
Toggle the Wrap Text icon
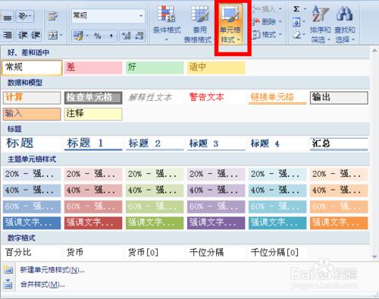point(52,17)
